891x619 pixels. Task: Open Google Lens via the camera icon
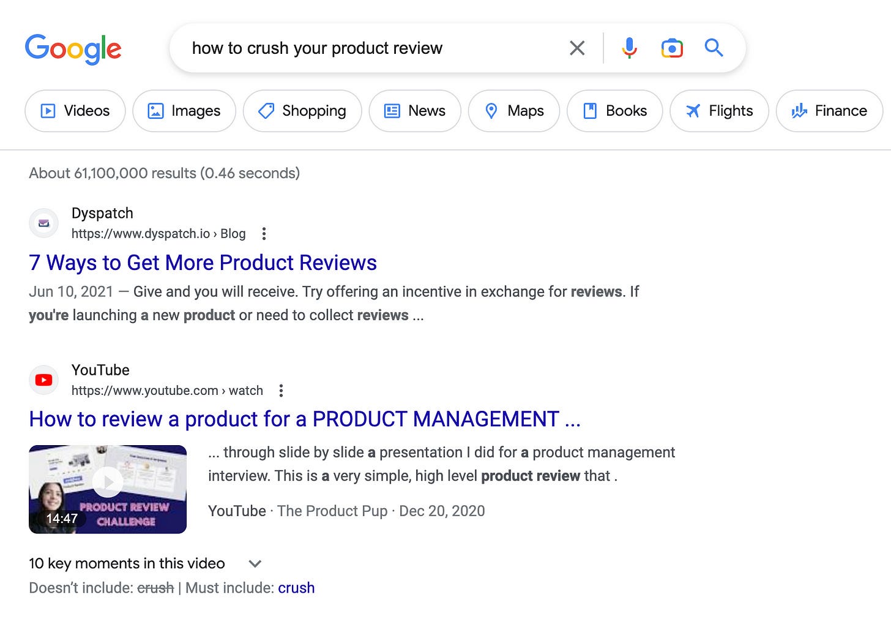pyautogui.click(x=671, y=47)
